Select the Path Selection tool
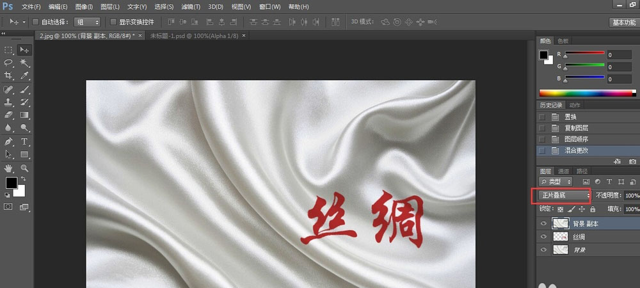The height and width of the screenshot is (288, 640). pyautogui.click(x=8, y=154)
